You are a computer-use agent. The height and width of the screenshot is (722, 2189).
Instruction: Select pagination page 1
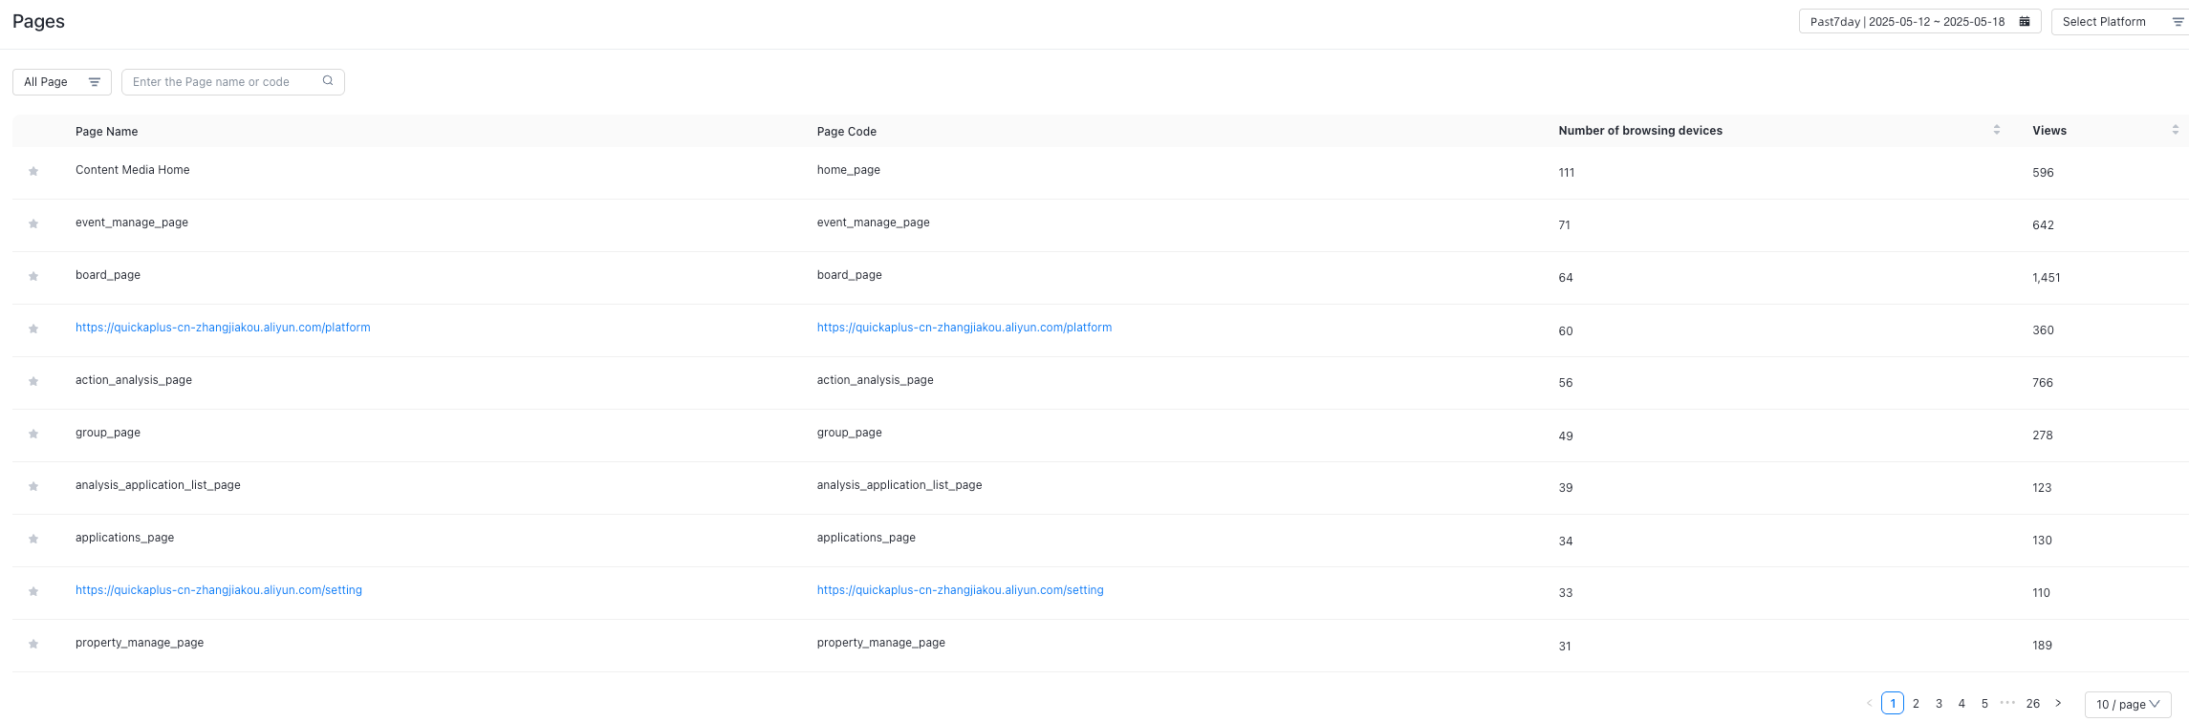[x=1893, y=703]
